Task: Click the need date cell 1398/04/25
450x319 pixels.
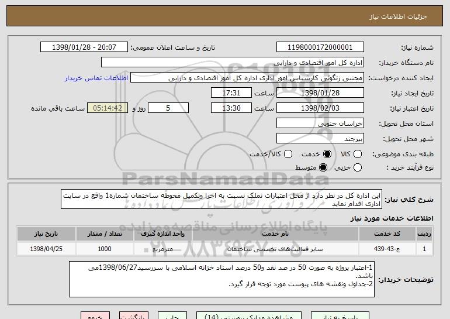Action: [46, 249]
